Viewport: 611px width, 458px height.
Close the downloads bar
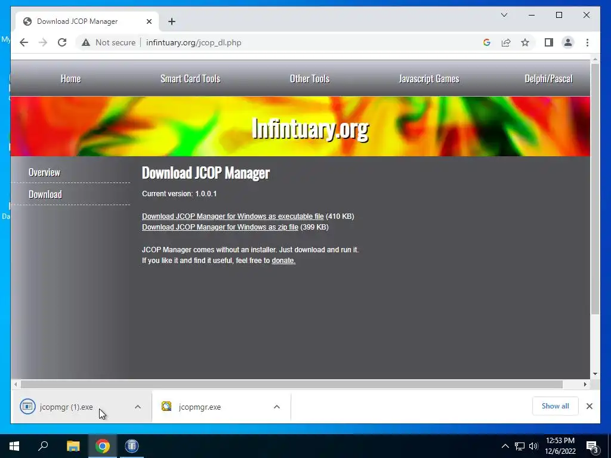coord(589,406)
